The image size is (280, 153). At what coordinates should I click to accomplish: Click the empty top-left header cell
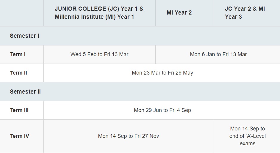click(x=22, y=13)
